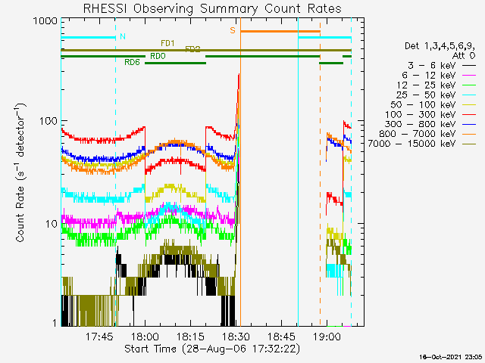The width and height of the screenshot is (485, 363).
Task: Select the '12 - 25 keV' legend label
Action: (x=426, y=85)
